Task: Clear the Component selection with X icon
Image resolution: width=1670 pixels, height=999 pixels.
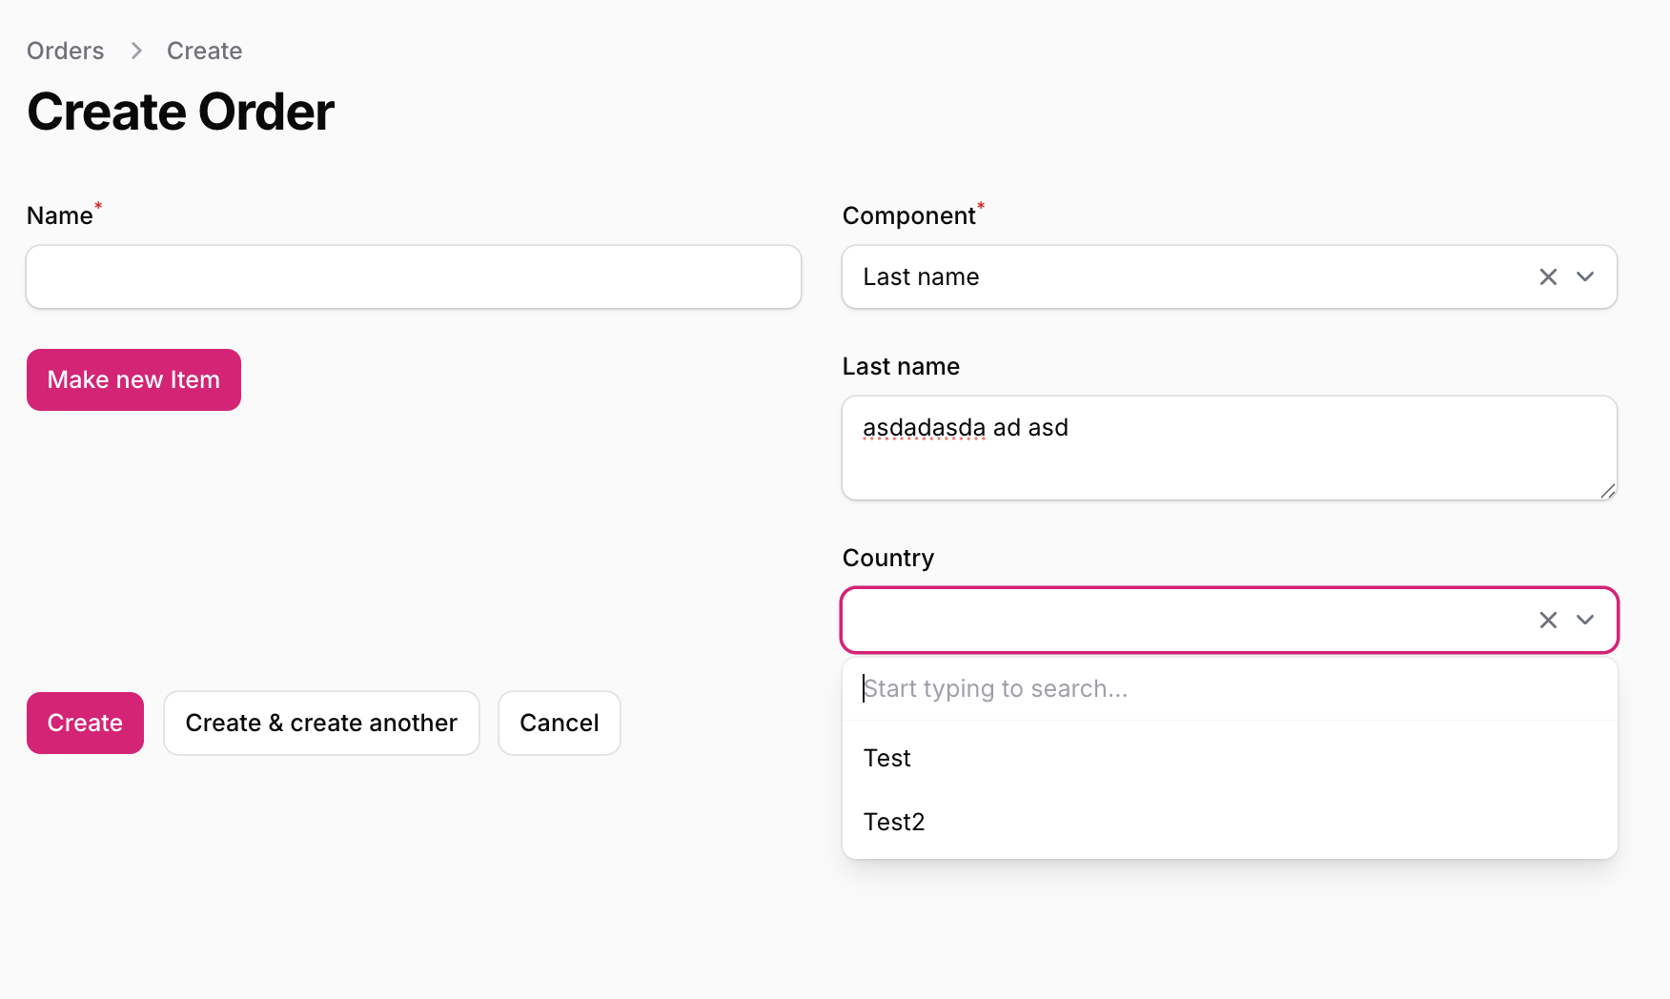Action: tap(1548, 276)
